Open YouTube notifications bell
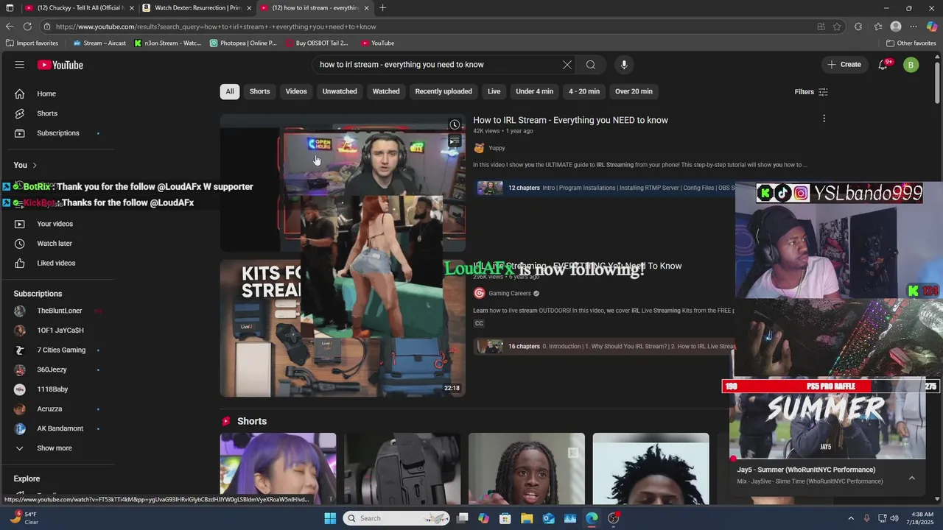The image size is (943, 530). coord(883,65)
